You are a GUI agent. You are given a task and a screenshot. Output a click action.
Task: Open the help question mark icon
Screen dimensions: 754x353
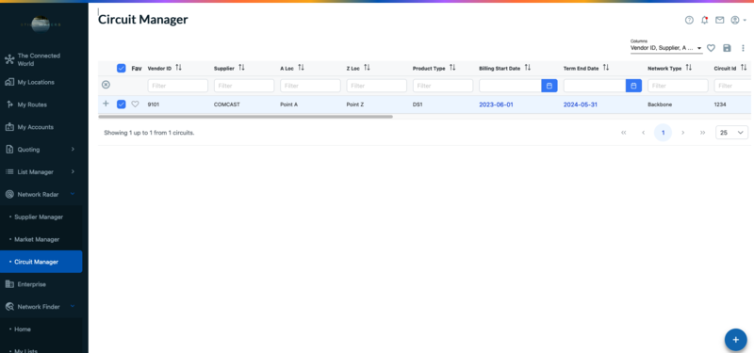click(x=689, y=20)
